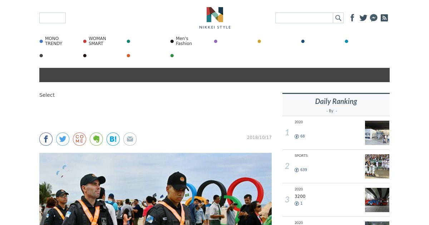Screen dimensions: 429x225
Task: Share article via round Twitter button
Action: pos(63,139)
